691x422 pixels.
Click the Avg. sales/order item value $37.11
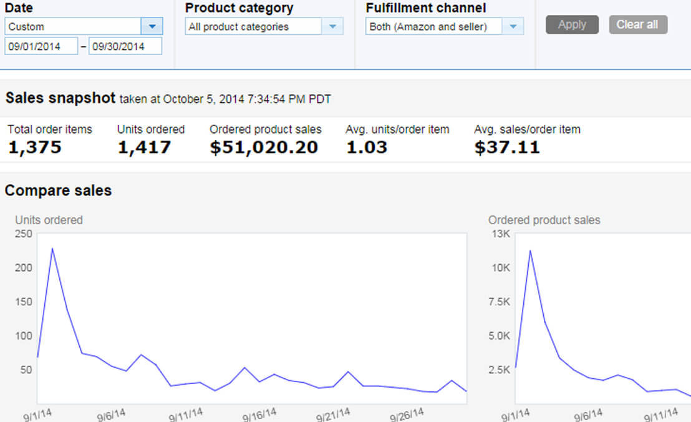pyautogui.click(x=507, y=147)
